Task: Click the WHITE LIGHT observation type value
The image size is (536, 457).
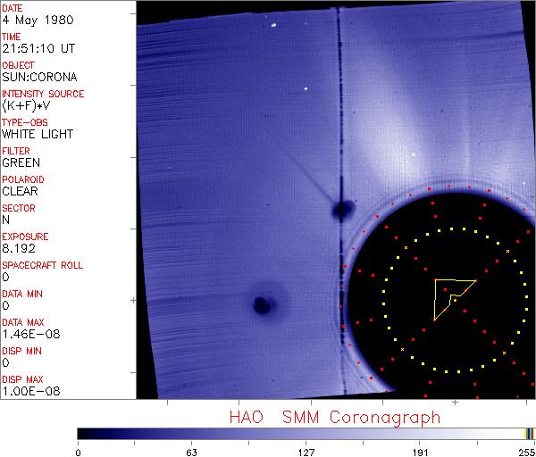Action: click(38, 135)
